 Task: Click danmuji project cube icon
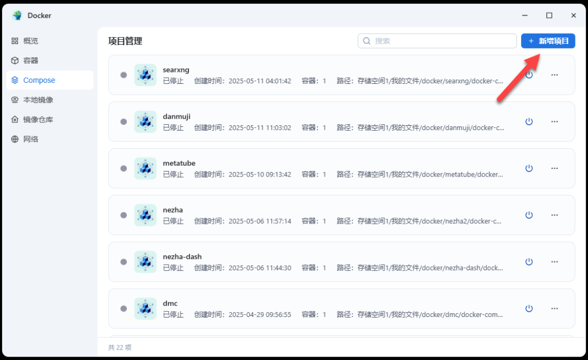(x=145, y=121)
